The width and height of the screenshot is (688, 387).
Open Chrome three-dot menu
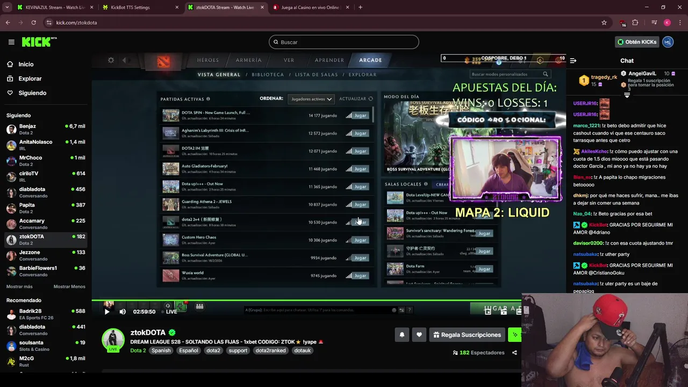pos(680,23)
